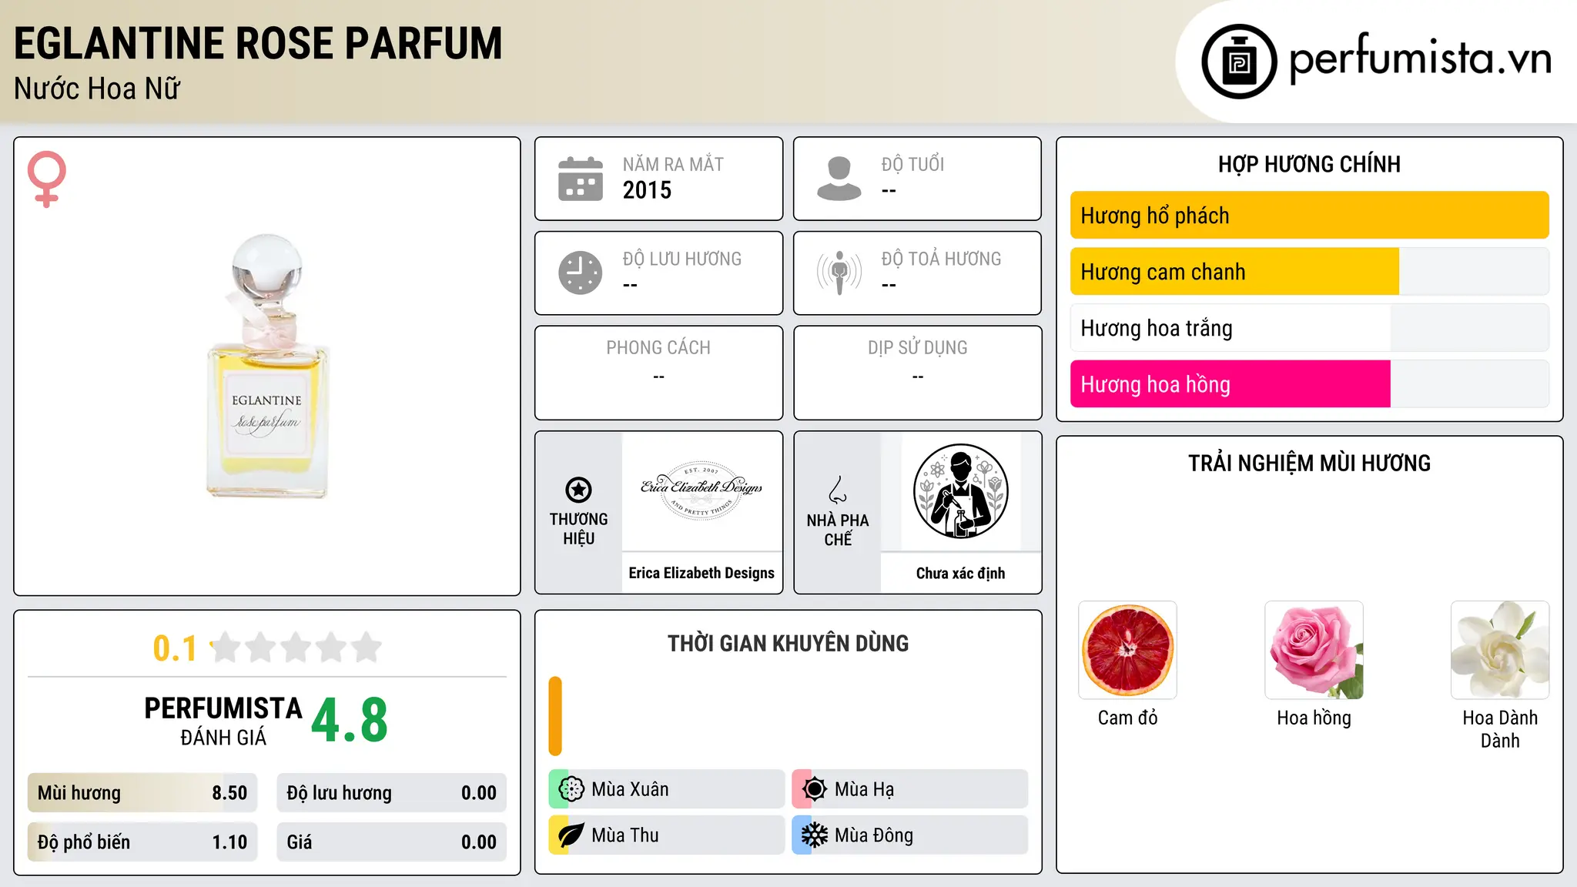1577x887 pixels.
Task: Click the Giá 0.00 score bar
Action: 391,842
